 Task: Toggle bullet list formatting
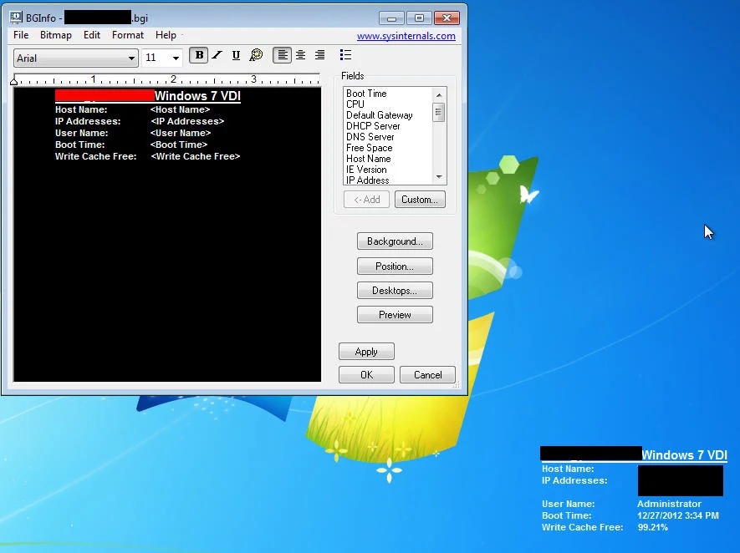coord(345,55)
